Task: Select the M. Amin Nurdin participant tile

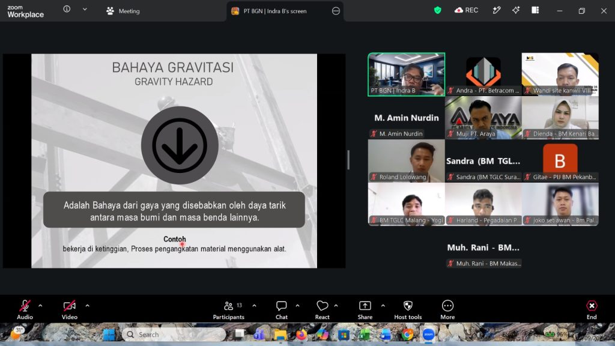Action: pos(407,118)
